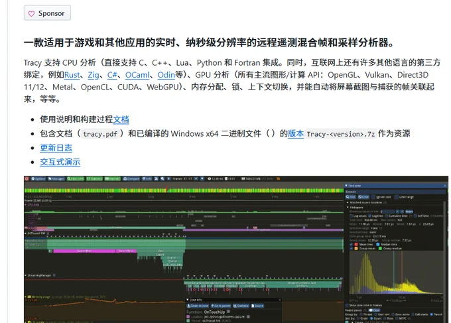Open the OCaml bindings link
The width and height of the screenshot is (451, 323).
[x=137, y=75]
